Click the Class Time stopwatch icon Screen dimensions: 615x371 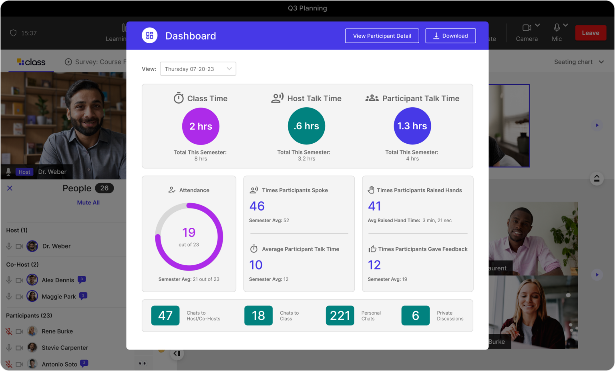click(x=179, y=98)
